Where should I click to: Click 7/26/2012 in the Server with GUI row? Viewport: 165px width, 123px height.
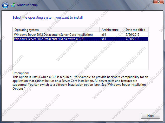(x=133, y=39)
